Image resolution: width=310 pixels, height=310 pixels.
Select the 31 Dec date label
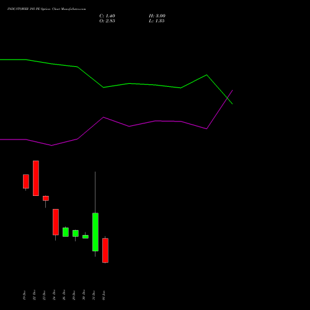[94, 295]
